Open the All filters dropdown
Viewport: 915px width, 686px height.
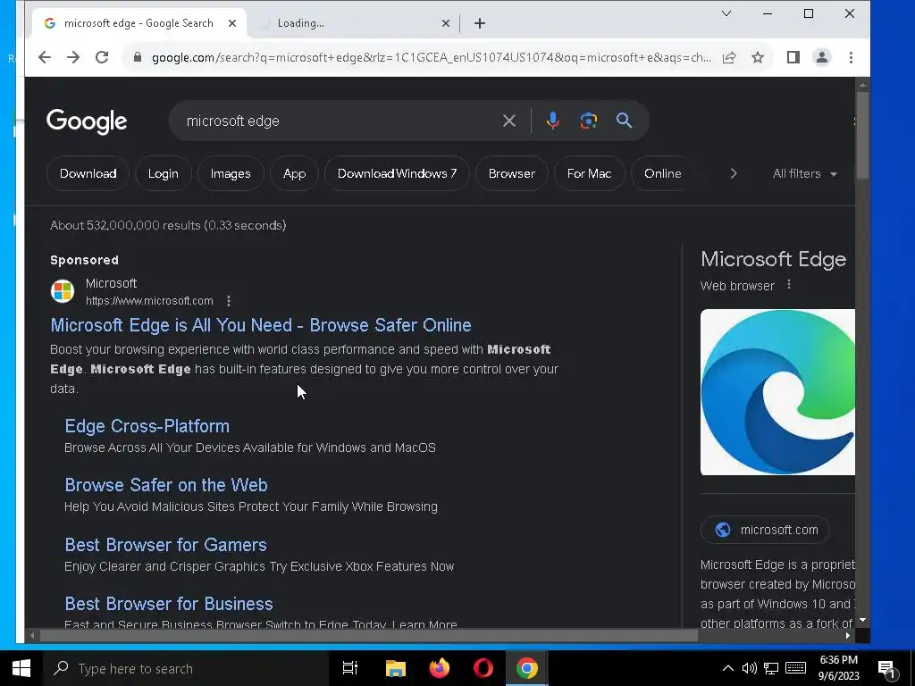point(805,173)
